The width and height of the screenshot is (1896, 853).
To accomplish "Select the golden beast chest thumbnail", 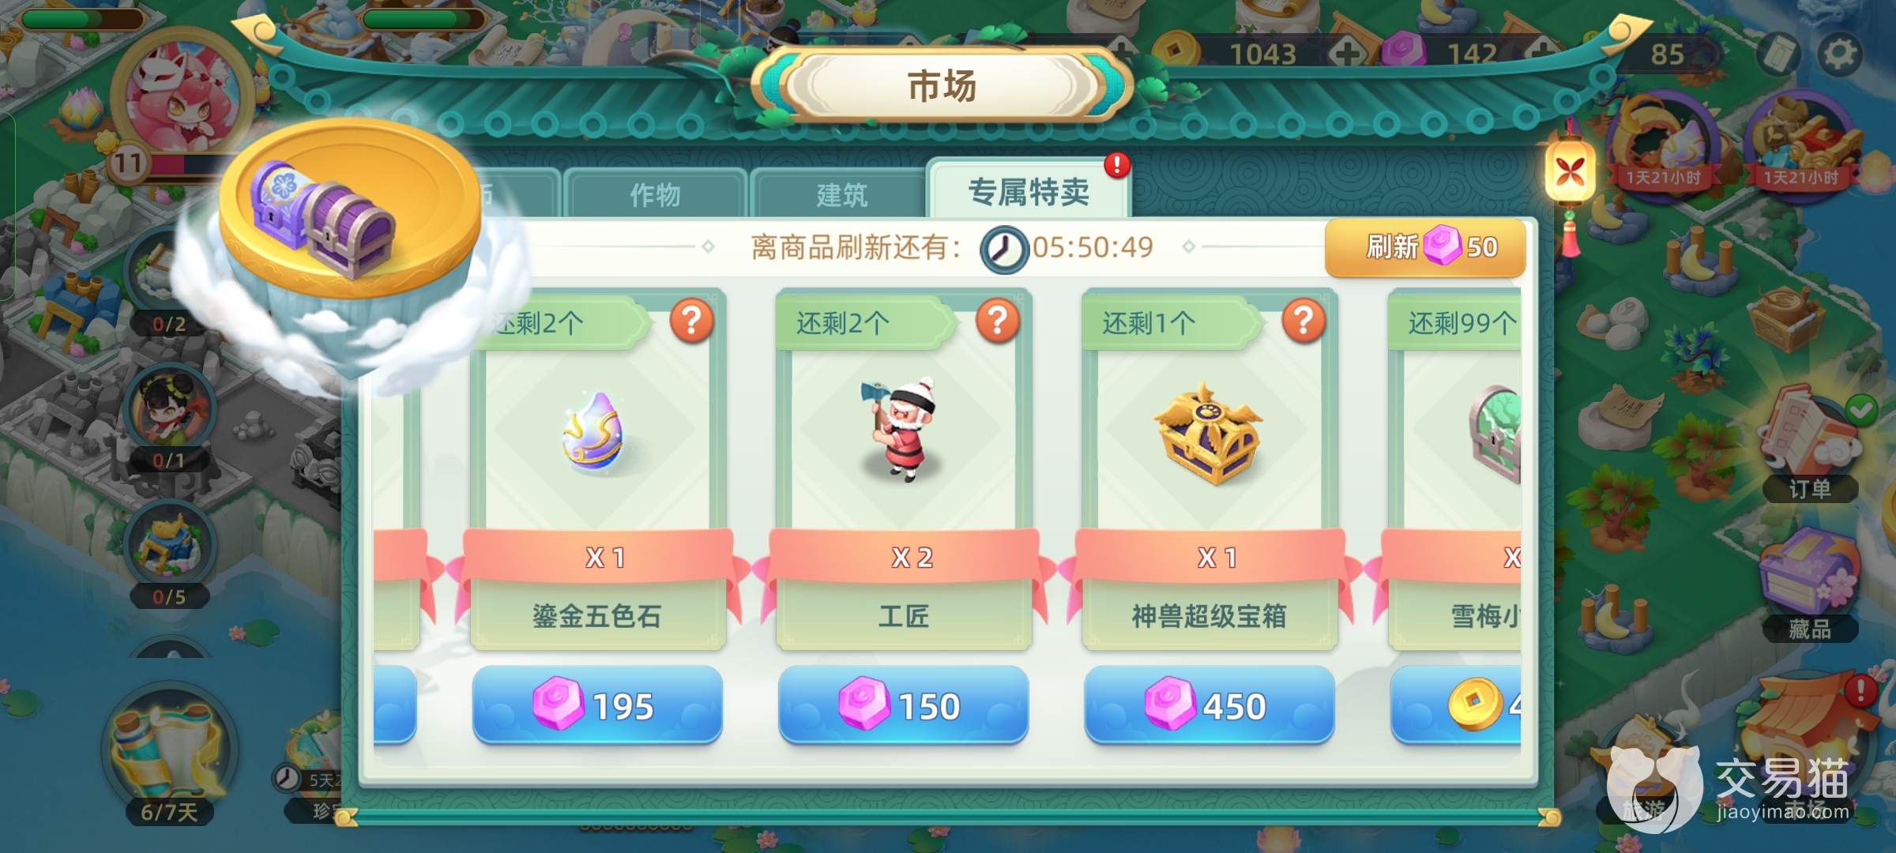I will [1209, 434].
